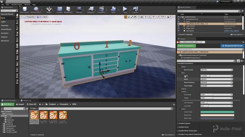
Task: Click Save Current toolbar icon
Action: 24,9
